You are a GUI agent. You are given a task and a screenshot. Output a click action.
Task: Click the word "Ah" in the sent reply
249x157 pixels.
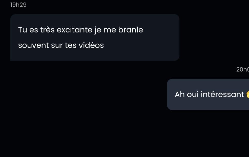click(x=180, y=94)
